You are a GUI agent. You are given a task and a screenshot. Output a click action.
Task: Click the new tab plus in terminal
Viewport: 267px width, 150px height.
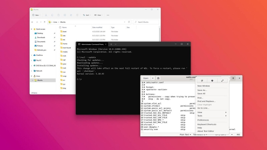(111, 44)
